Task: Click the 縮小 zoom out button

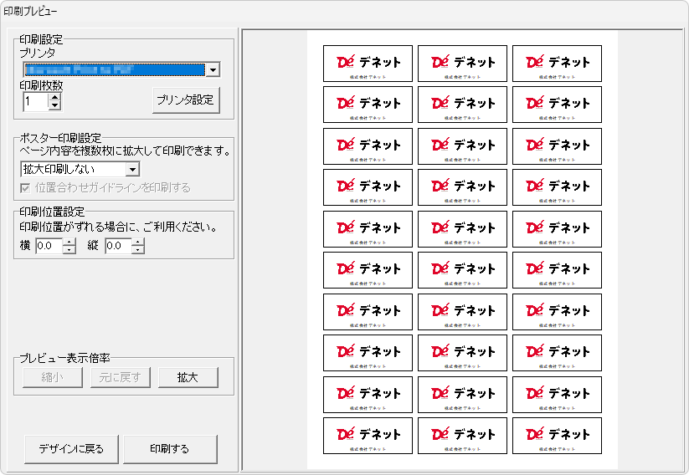Action: click(x=52, y=377)
